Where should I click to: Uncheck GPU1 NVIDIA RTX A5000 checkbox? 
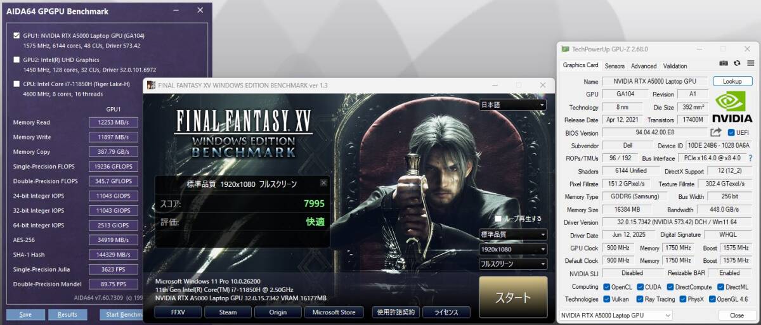tap(16, 35)
